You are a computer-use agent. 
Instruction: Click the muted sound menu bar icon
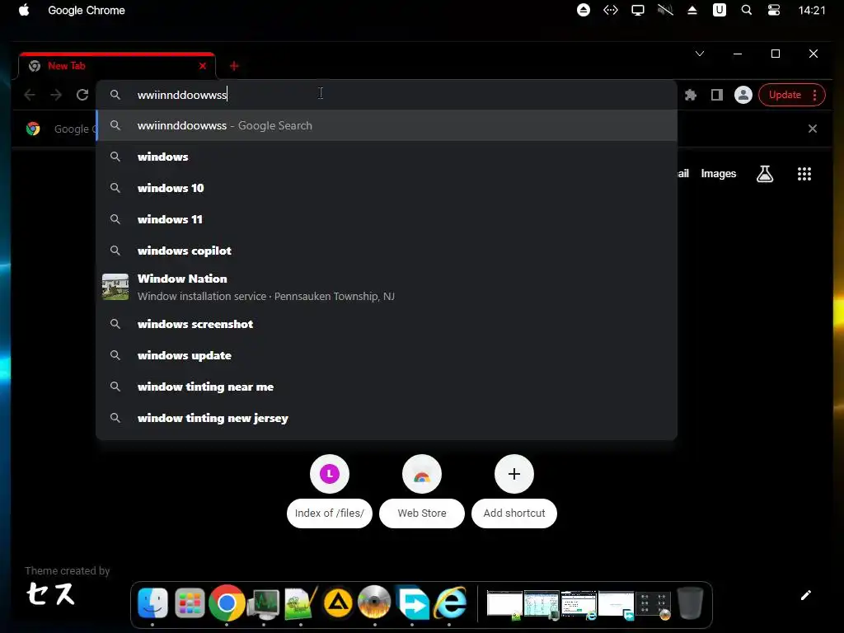665,10
